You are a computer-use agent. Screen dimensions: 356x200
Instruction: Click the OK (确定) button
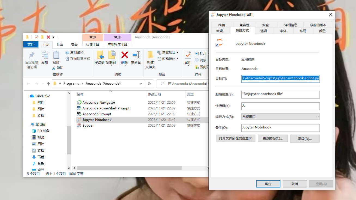pos(268,184)
